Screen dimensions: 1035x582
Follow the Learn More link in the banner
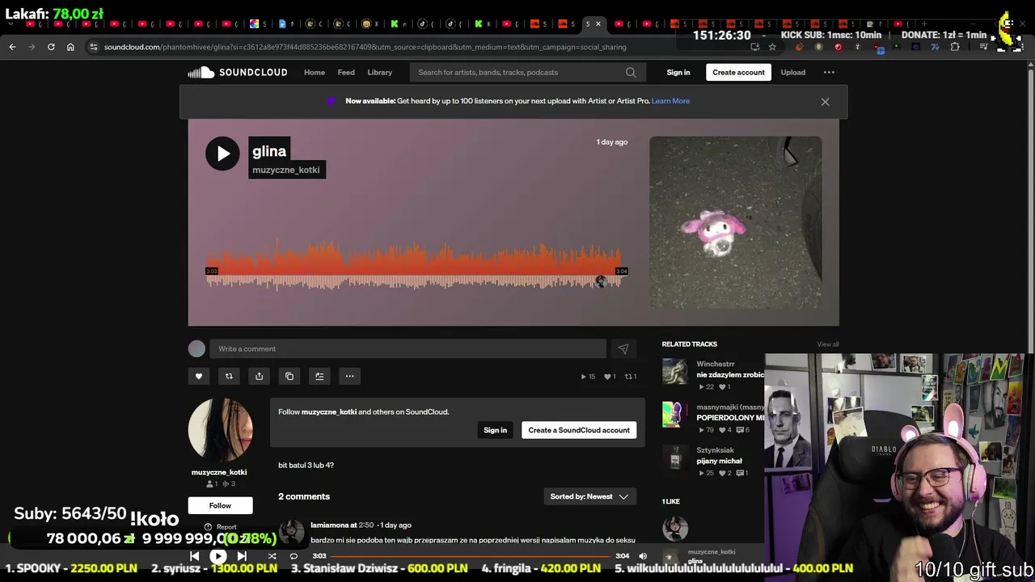pyautogui.click(x=670, y=101)
